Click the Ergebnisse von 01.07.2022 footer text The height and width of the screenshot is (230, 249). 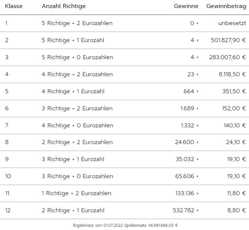tap(98, 225)
